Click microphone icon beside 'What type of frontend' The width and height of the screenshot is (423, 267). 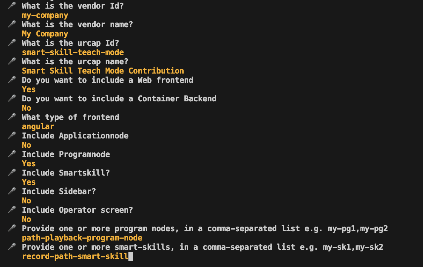12,117
